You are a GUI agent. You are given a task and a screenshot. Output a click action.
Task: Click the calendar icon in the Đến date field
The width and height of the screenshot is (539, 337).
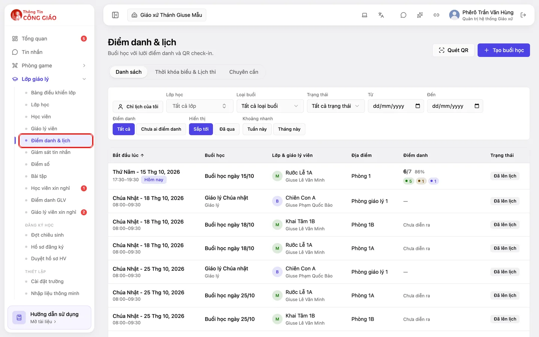click(477, 106)
